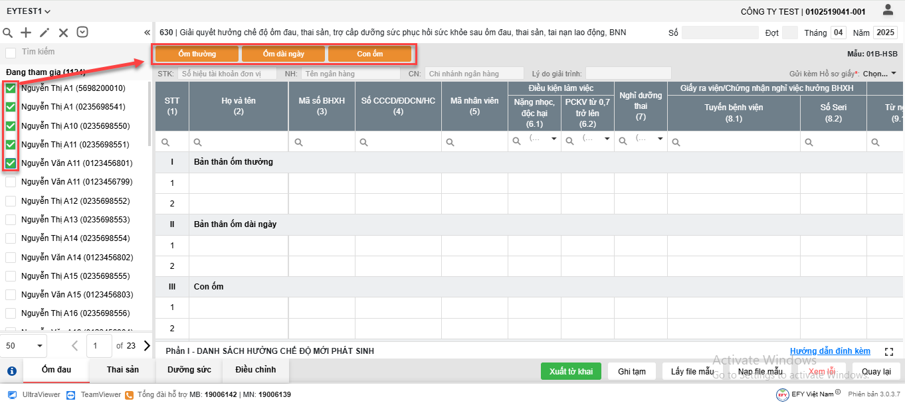Click the green Xuất tờ khai button
This screenshot has height=403, width=905.
pos(571,372)
